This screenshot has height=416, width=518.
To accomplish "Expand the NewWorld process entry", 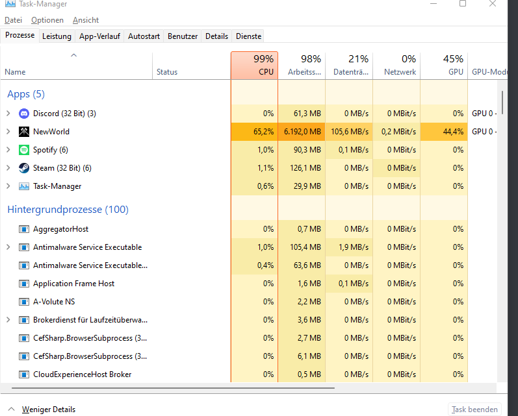I will tap(8, 132).
